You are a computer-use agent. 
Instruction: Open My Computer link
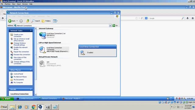click(x=18, y=82)
